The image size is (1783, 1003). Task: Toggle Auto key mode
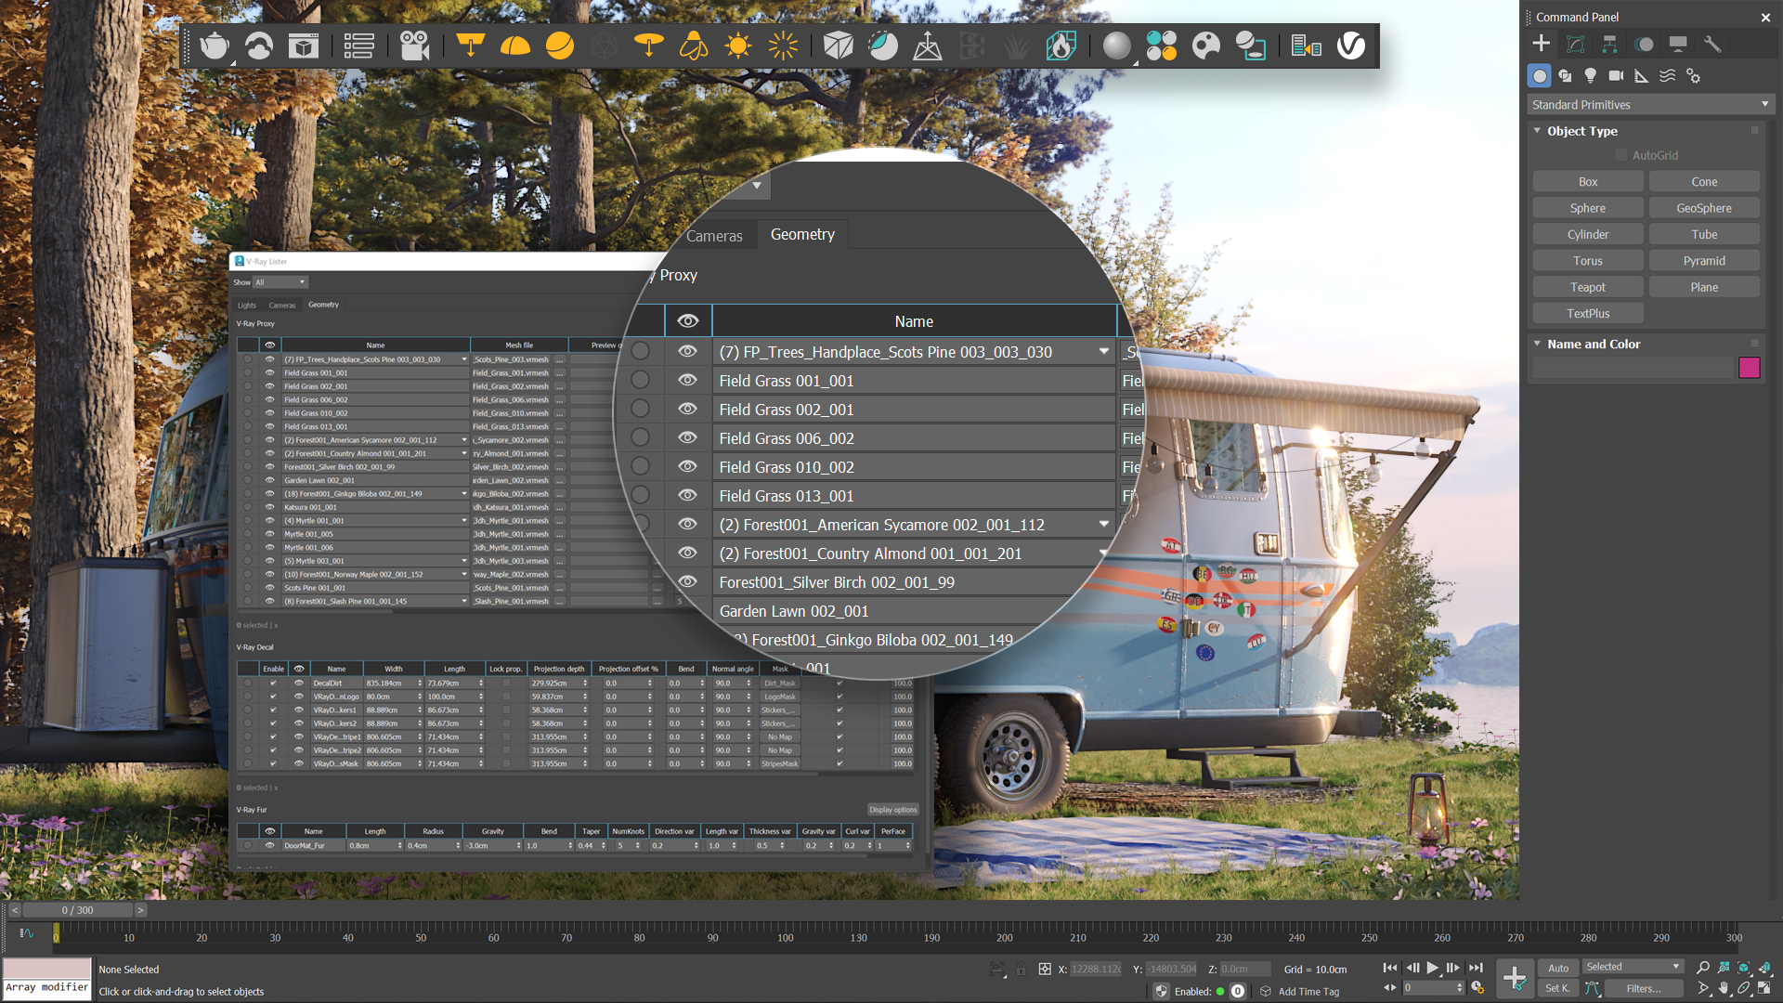tap(1558, 968)
